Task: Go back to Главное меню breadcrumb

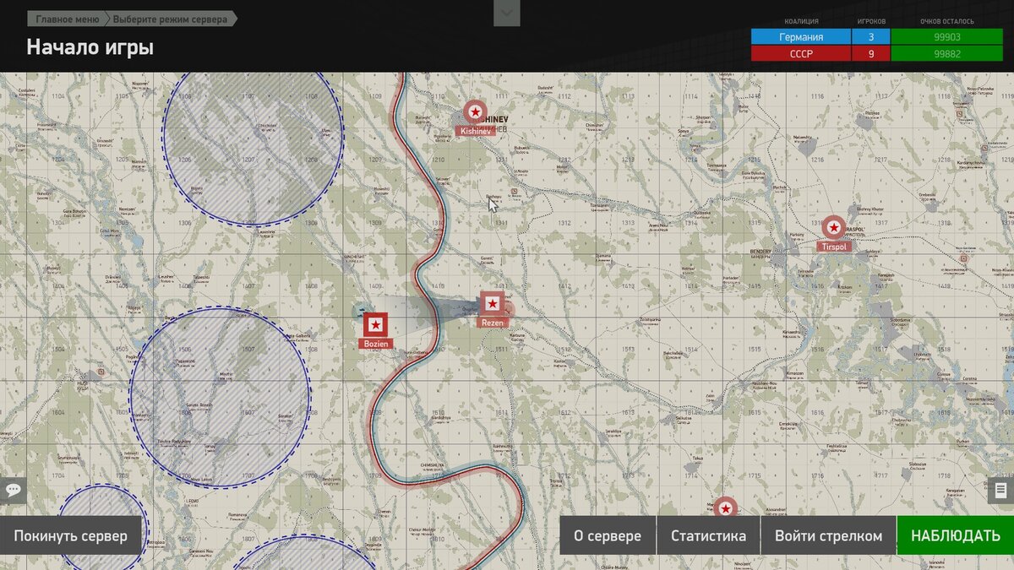Action: [x=67, y=19]
